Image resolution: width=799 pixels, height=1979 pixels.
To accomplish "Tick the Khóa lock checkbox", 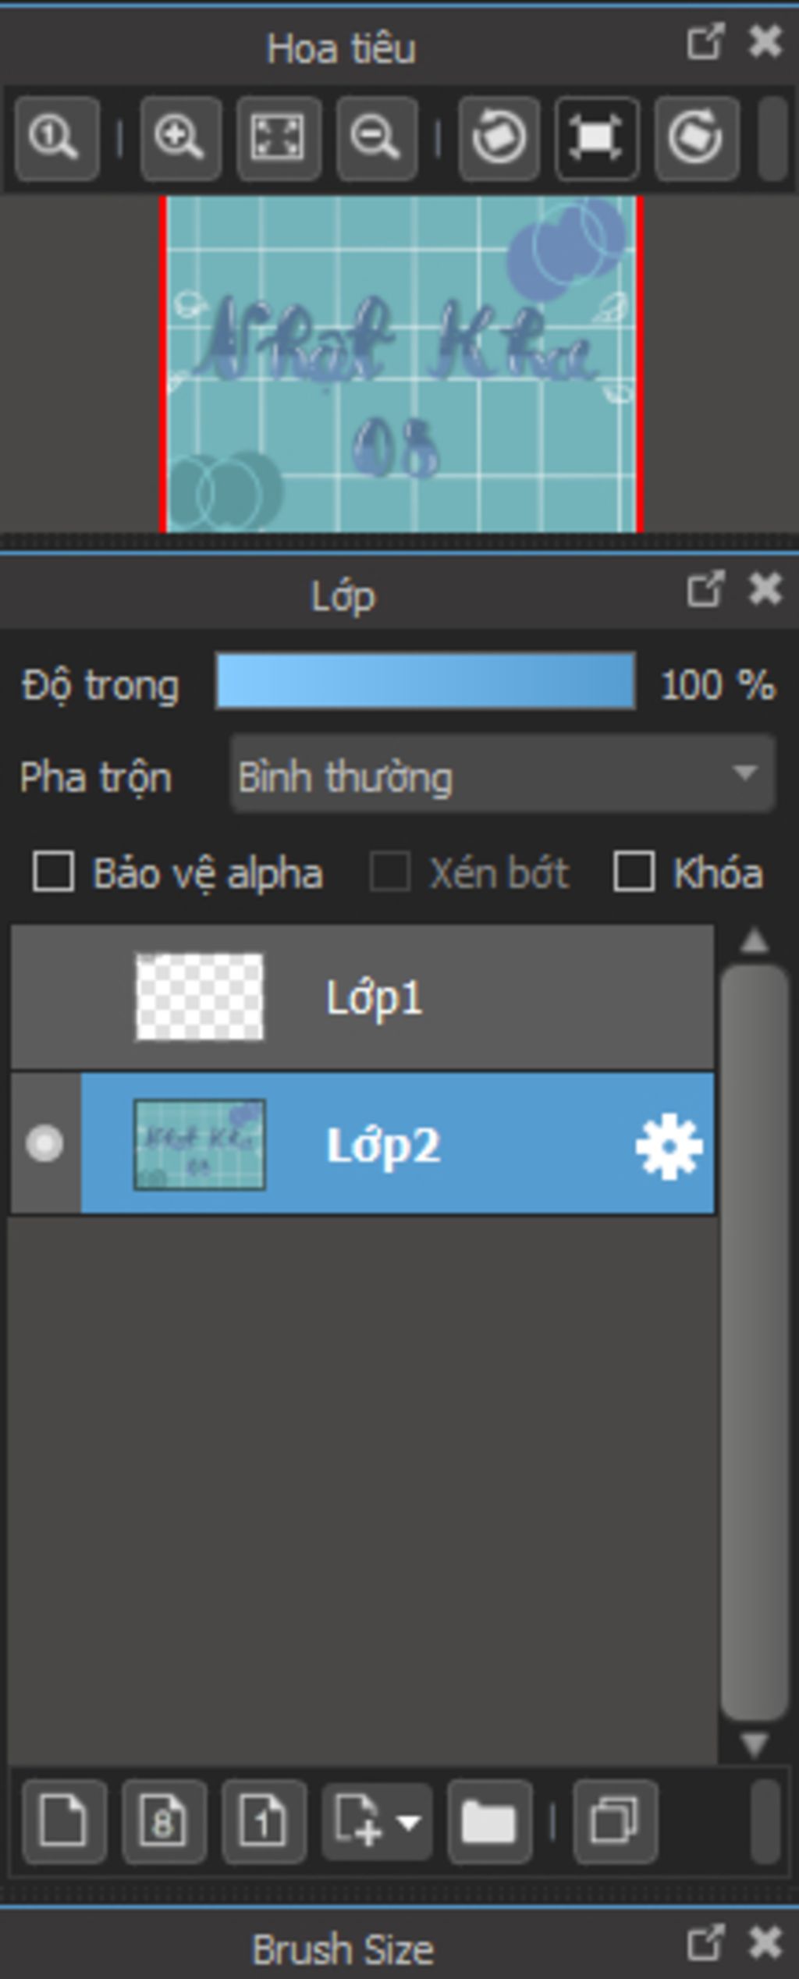I will coord(634,872).
